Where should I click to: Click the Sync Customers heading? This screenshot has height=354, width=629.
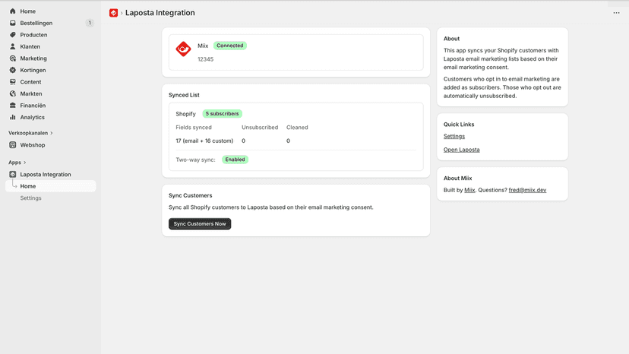pyautogui.click(x=190, y=195)
